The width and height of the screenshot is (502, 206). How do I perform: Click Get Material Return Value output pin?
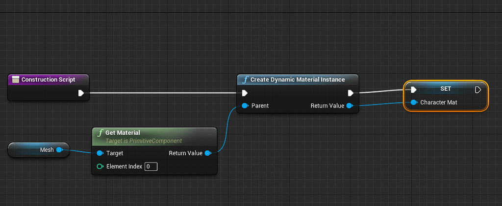(x=207, y=153)
